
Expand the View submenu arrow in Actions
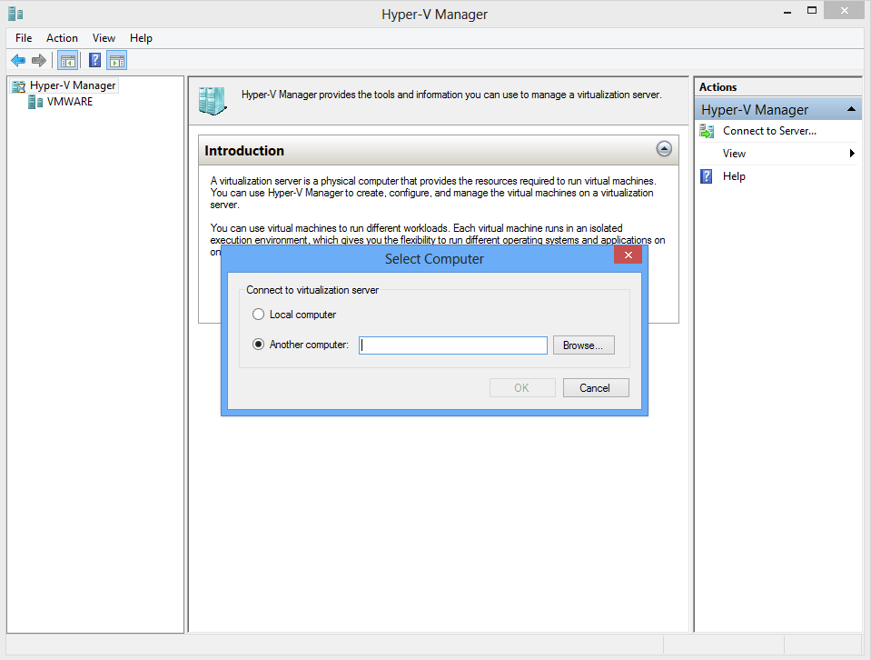[852, 154]
